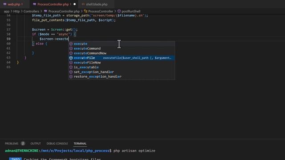Open ProcessController.php breadcrumb file segment
Viewport: 285px width, 160px height.
click(x=64, y=11)
